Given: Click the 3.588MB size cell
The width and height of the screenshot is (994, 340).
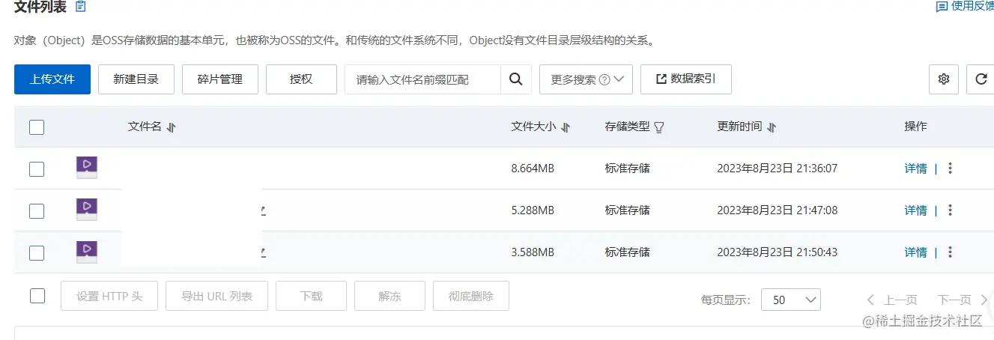Looking at the screenshot, I should [533, 252].
